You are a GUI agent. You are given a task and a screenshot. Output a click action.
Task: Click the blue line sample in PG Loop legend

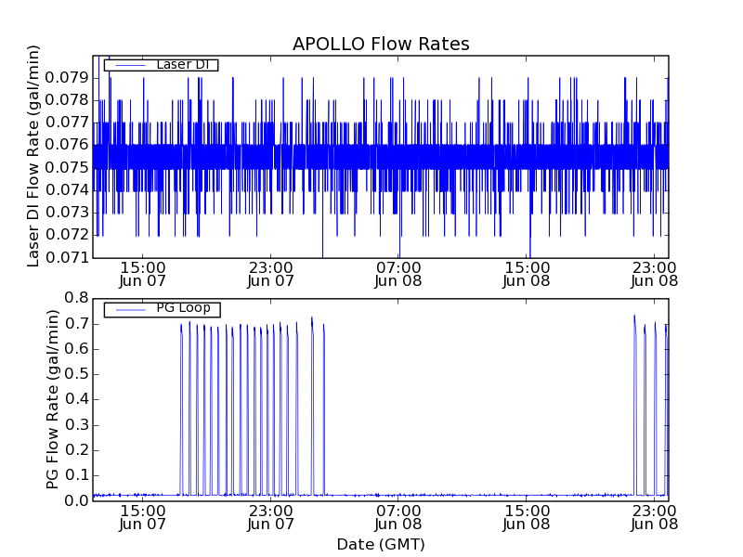130,310
